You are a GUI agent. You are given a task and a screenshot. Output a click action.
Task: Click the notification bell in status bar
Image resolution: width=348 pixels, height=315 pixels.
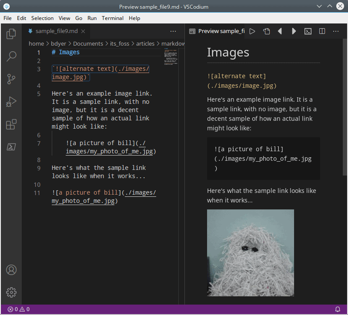pyautogui.click(x=338, y=309)
